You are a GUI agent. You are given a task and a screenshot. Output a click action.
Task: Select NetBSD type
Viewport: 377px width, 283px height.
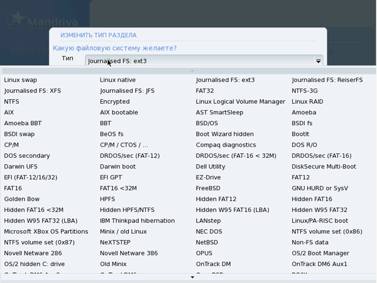[x=207, y=242]
